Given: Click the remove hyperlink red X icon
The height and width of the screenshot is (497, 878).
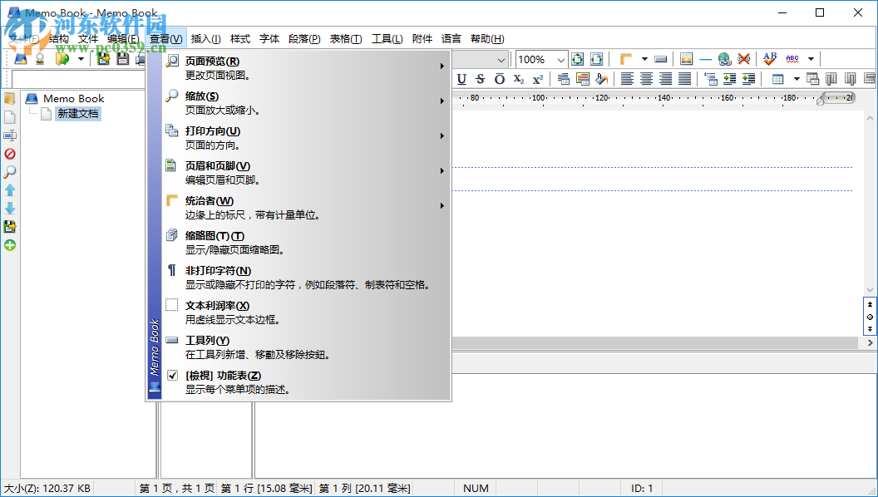Looking at the screenshot, I should pyautogui.click(x=743, y=59).
